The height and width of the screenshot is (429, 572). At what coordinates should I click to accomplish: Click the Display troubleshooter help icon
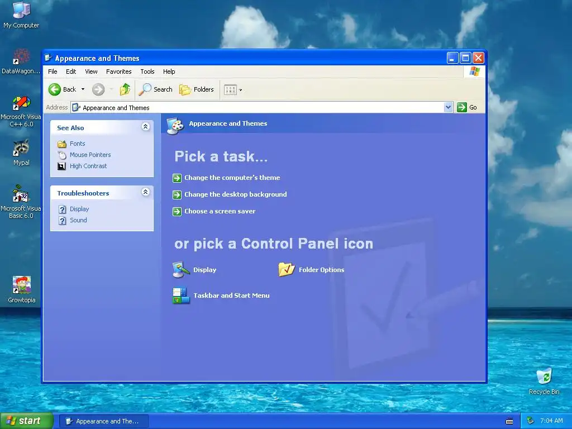tap(63, 209)
